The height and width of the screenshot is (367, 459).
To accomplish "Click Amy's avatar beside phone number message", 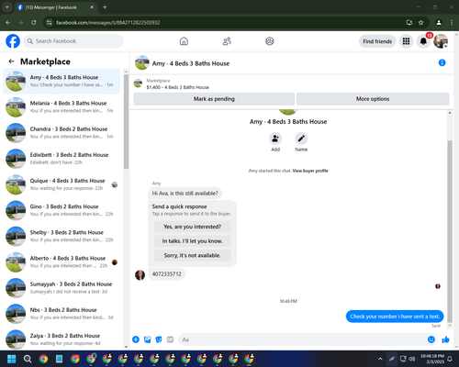I will [140, 275].
